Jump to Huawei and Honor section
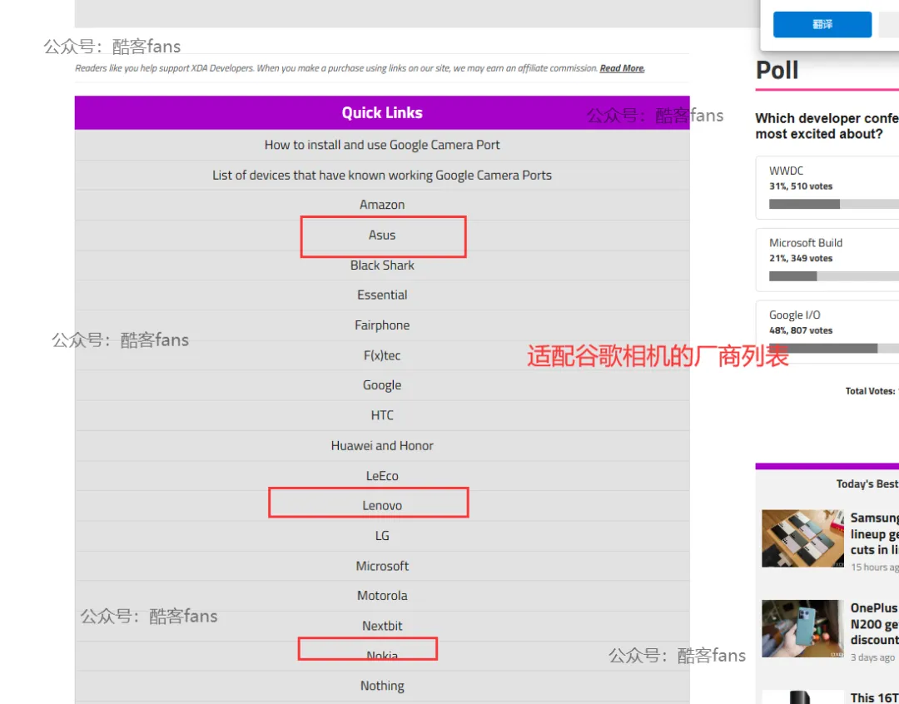Viewport: 899px width, 704px height. click(x=382, y=445)
